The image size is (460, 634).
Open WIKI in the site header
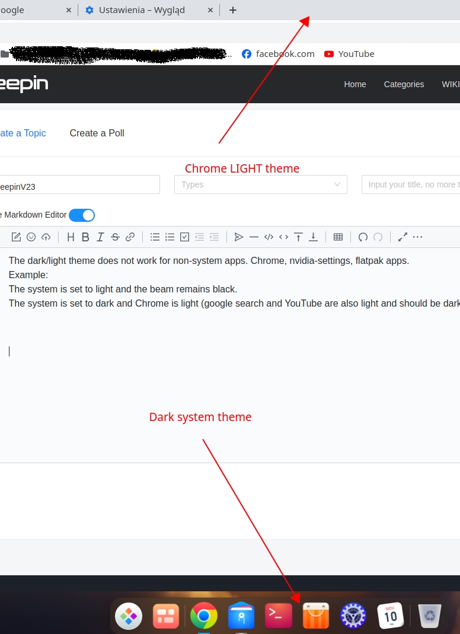[451, 84]
